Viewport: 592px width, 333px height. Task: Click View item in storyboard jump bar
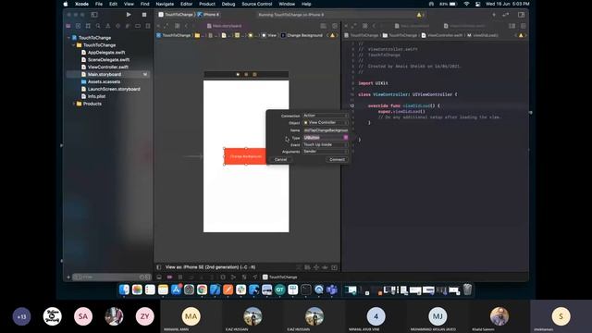coord(269,35)
